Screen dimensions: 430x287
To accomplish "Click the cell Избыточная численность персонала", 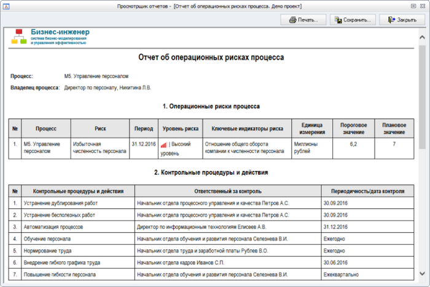I will tap(100, 147).
